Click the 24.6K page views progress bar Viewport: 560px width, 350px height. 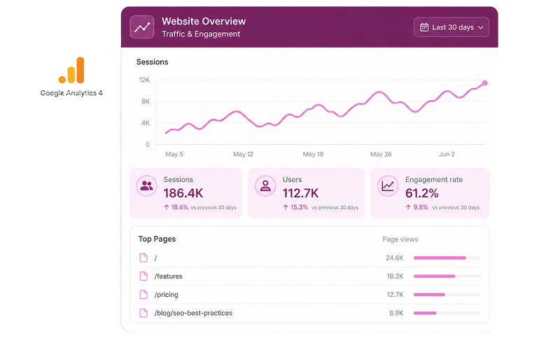point(447,258)
